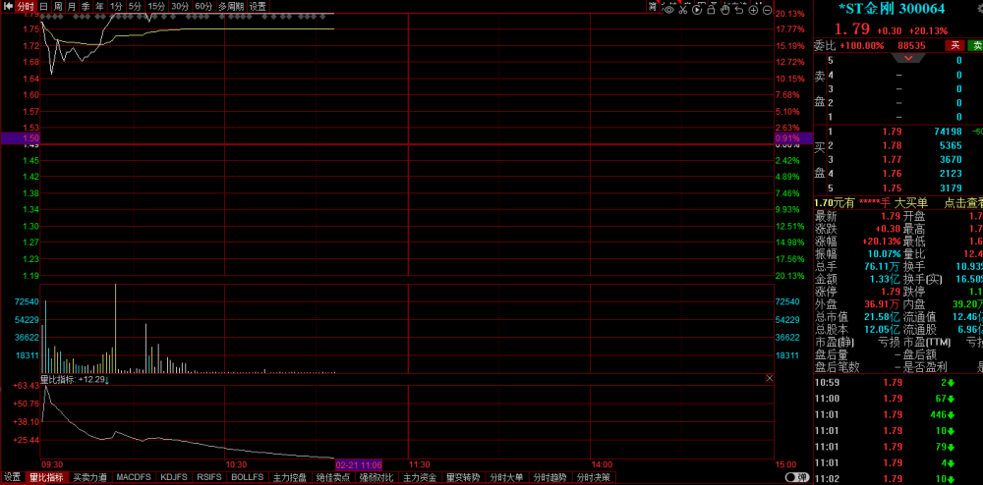Click the 总手 76.11万 value

pyautogui.click(x=882, y=266)
